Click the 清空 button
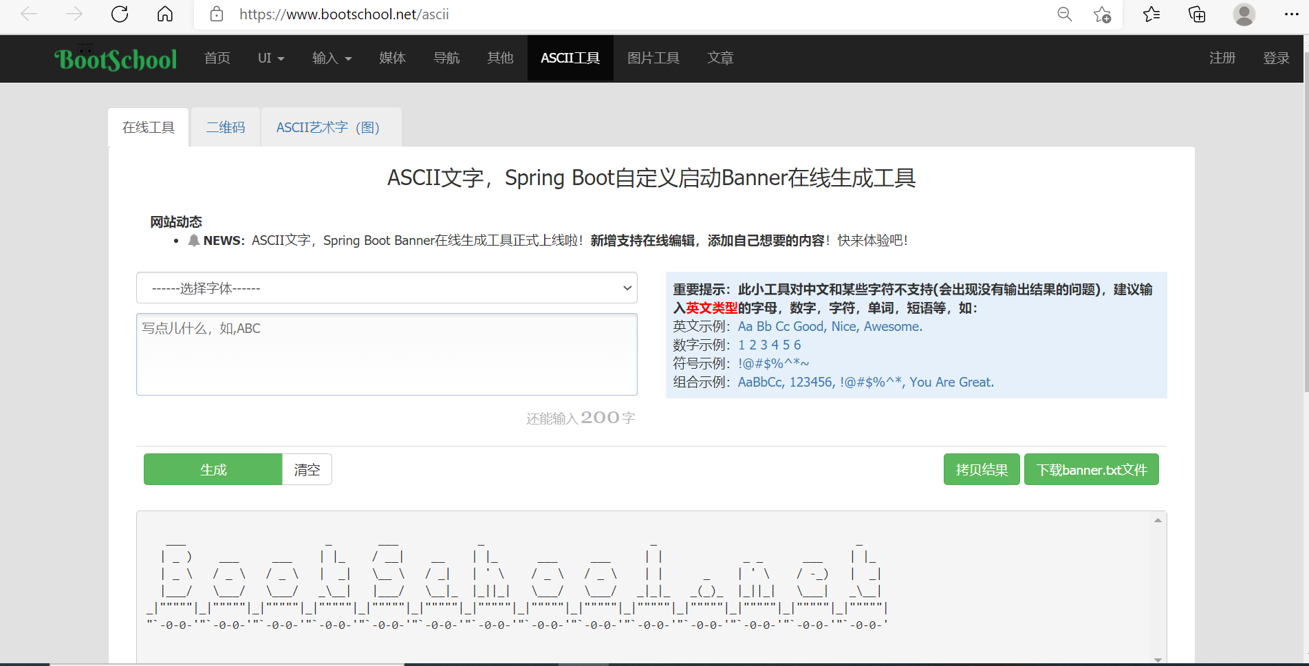Screen dimensions: 1309x666 (307, 469)
